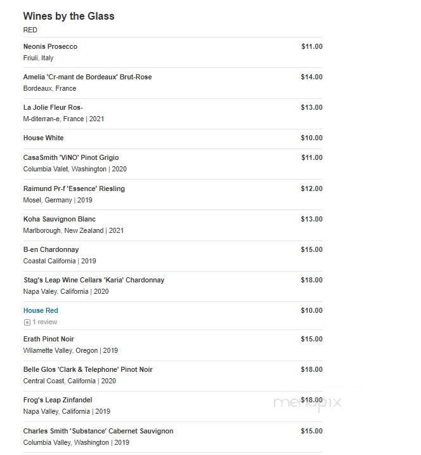Click Amelia Crémant de Bordeaux Brut-Rose entry
Screen dimensions: 421x455
point(87,77)
